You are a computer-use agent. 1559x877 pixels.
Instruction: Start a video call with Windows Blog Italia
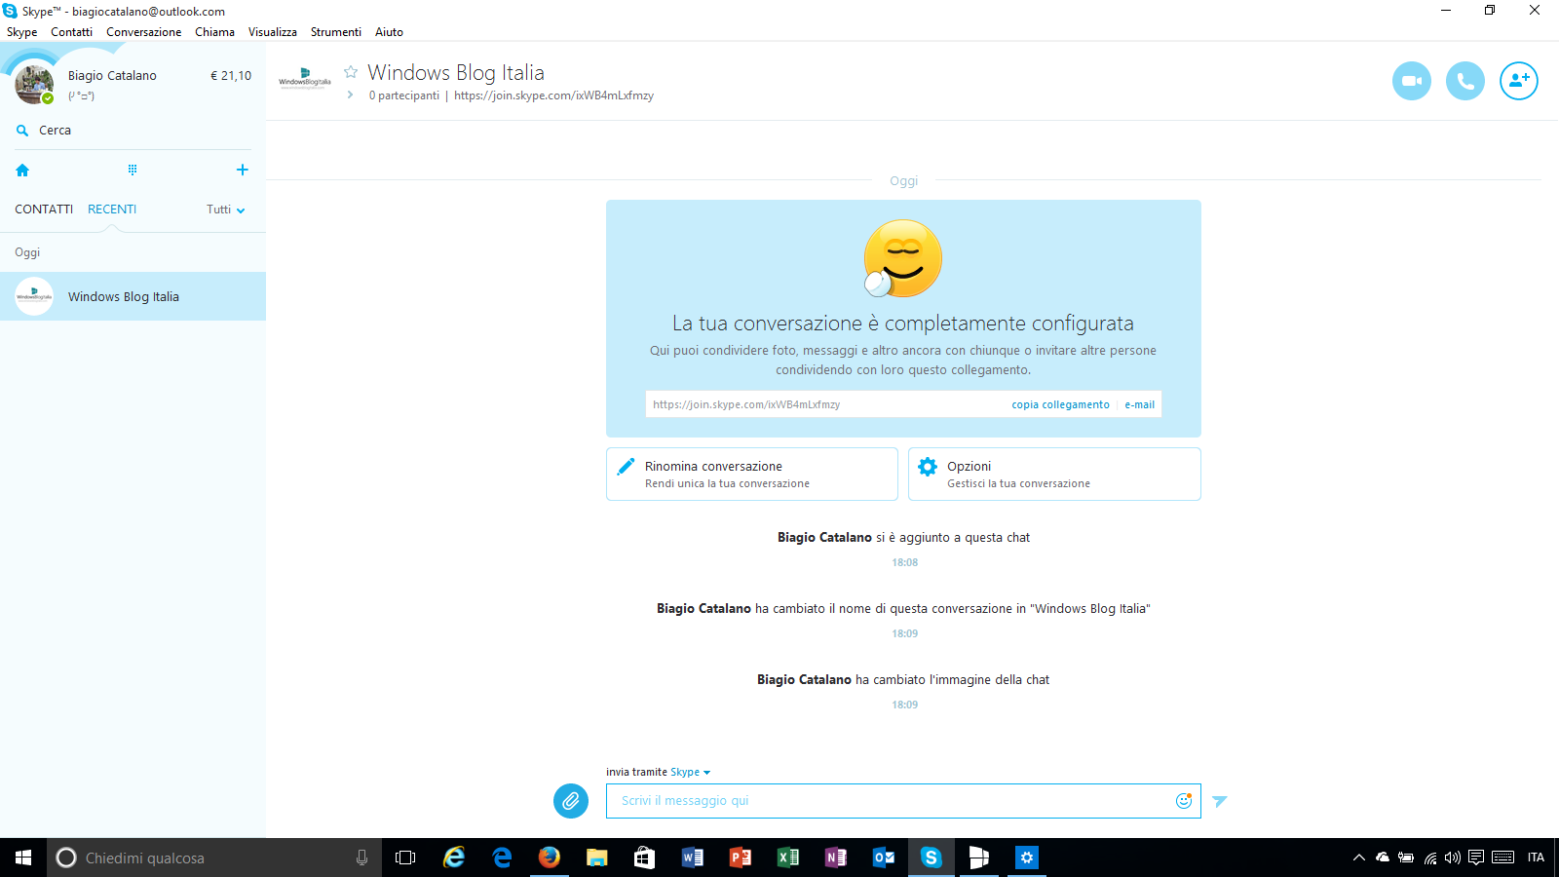pos(1411,81)
